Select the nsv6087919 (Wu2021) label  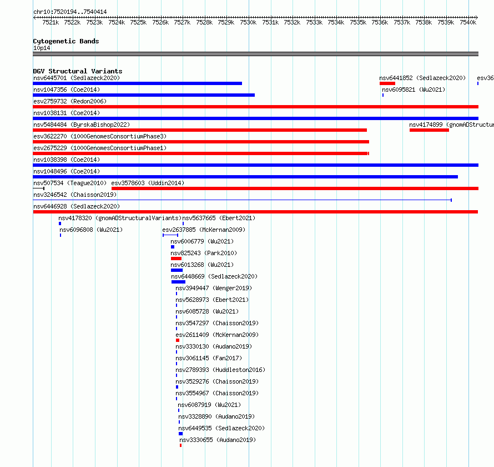point(209,405)
